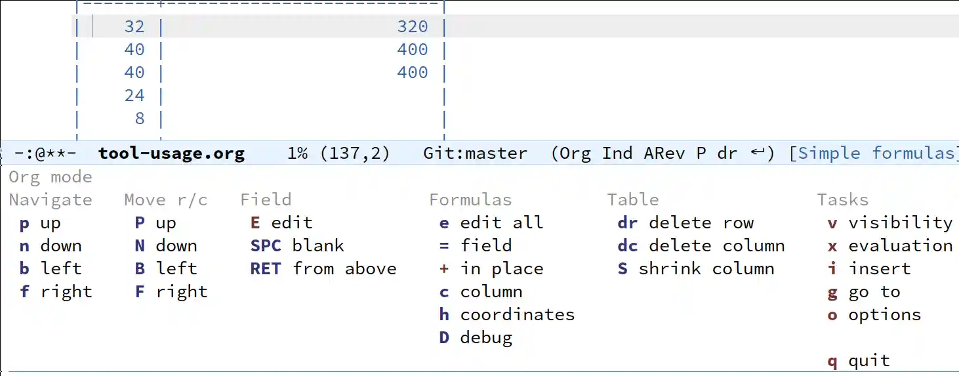Select the 'p up' navigate entry
The height and width of the screenshot is (376, 959).
(40, 223)
